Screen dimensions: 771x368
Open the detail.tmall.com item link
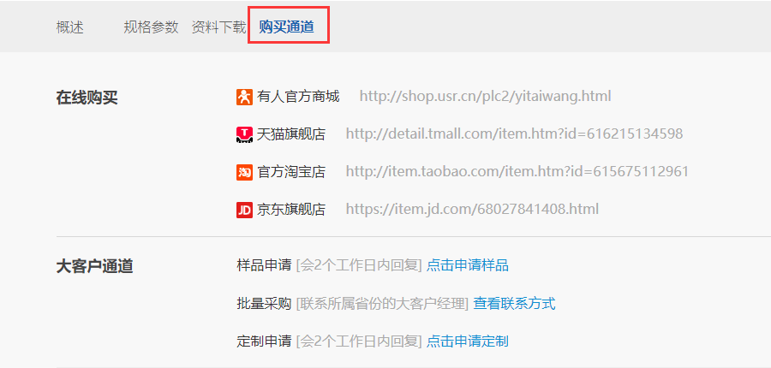[514, 134]
